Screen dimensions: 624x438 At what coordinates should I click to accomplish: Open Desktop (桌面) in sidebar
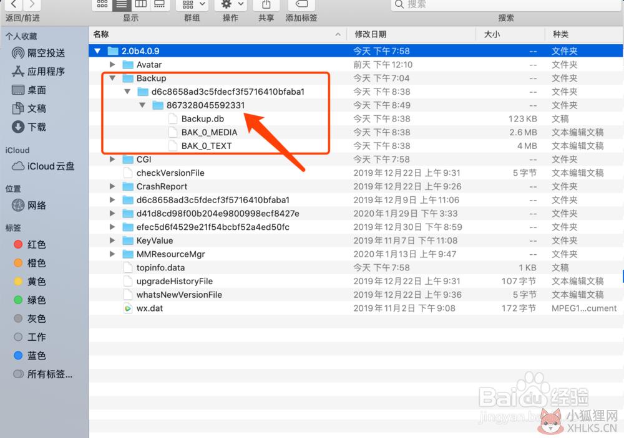tap(29, 90)
